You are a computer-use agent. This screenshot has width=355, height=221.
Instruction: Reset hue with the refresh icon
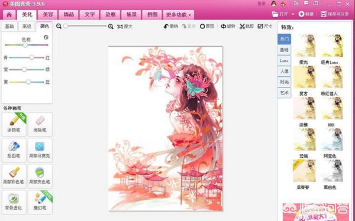(46, 37)
